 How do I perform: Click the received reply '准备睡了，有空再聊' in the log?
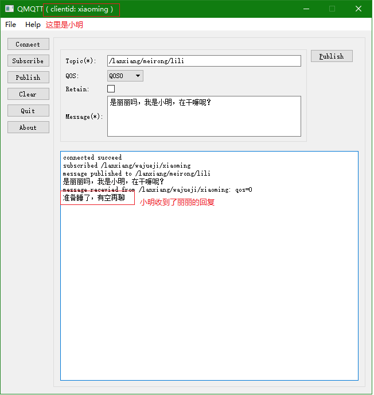point(94,198)
